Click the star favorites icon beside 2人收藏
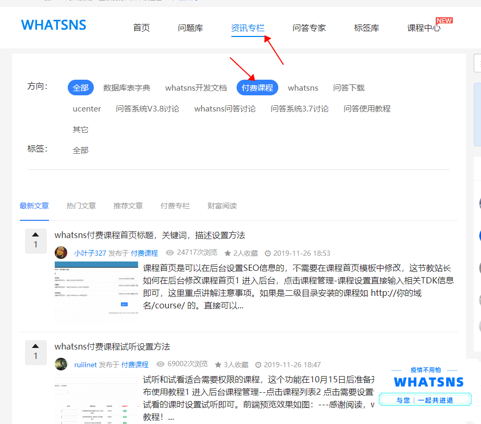481x424 pixels. point(228,254)
